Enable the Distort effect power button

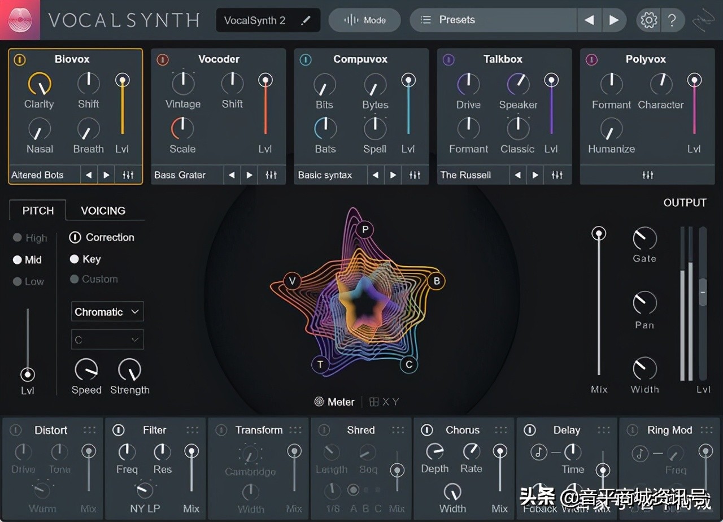pos(16,430)
